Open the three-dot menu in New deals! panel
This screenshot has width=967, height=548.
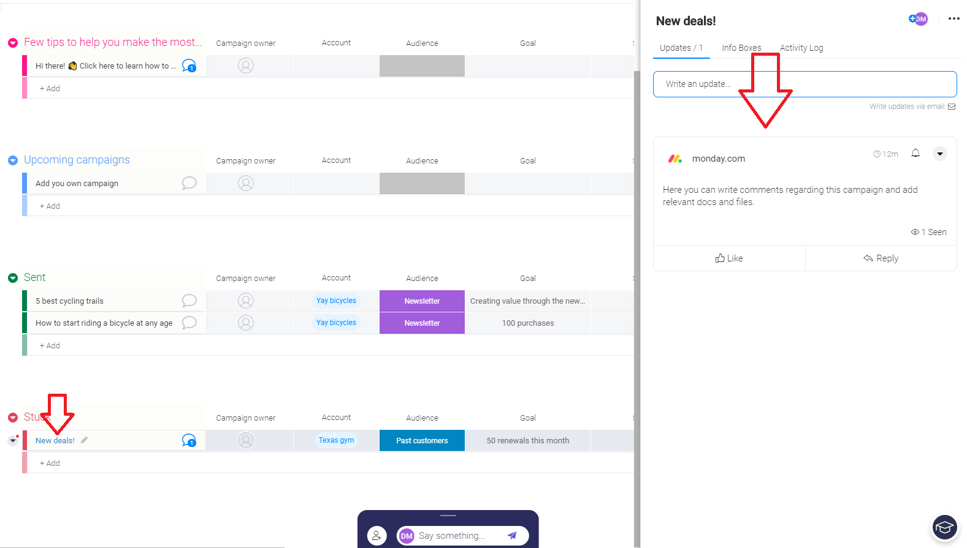(954, 19)
